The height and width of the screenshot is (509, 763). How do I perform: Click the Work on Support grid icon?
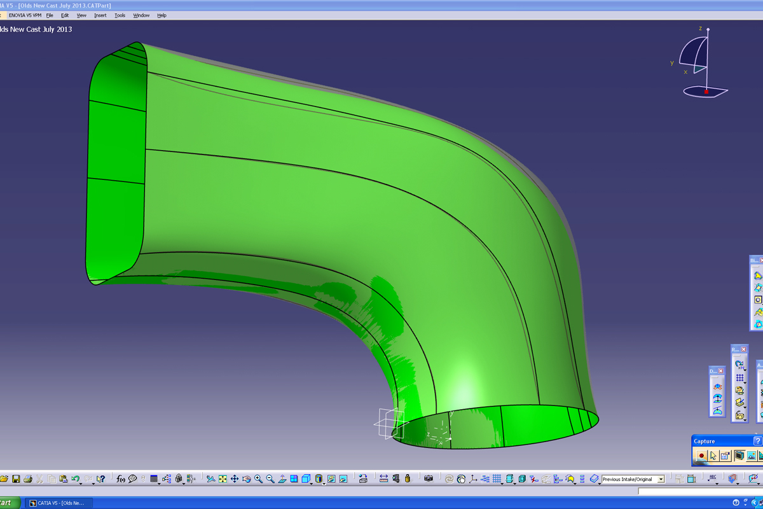(497, 478)
